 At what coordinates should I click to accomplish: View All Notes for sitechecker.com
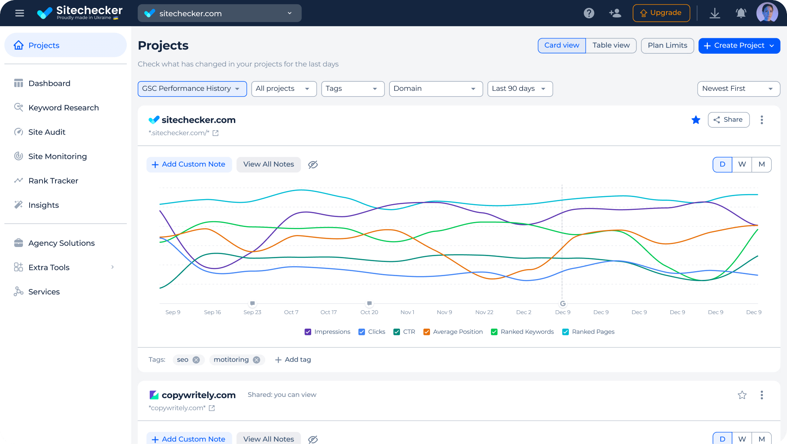point(269,165)
